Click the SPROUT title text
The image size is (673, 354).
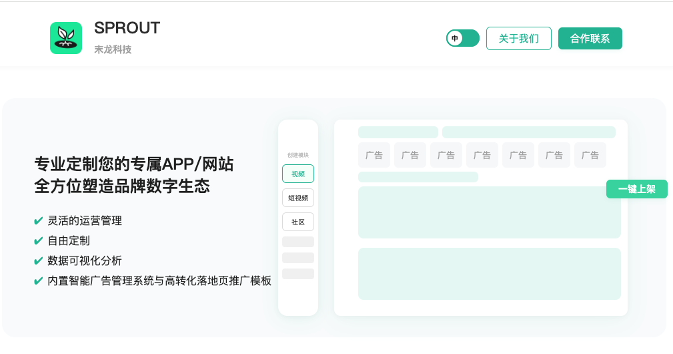pyautogui.click(x=127, y=28)
